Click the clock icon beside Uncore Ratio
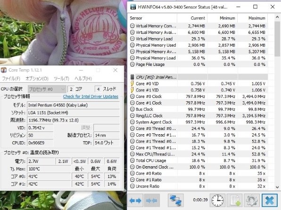Image resolution: width=281 pixels, height=210 pixels. 132,186
